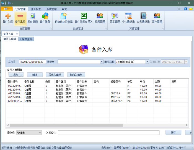Click the 材质 column header
Viewport: 194px width, 150px height.
pos(179,81)
